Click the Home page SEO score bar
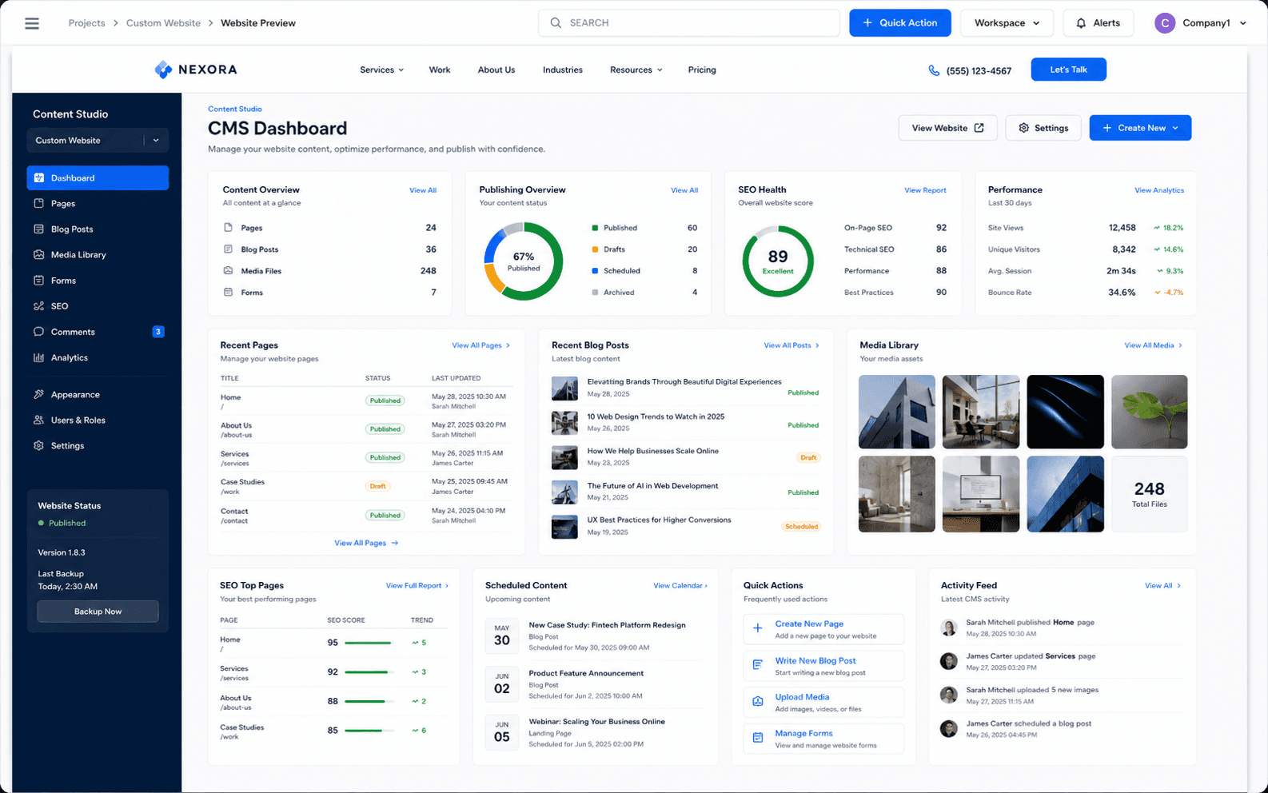The width and height of the screenshot is (1268, 793). click(x=369, y=643)
